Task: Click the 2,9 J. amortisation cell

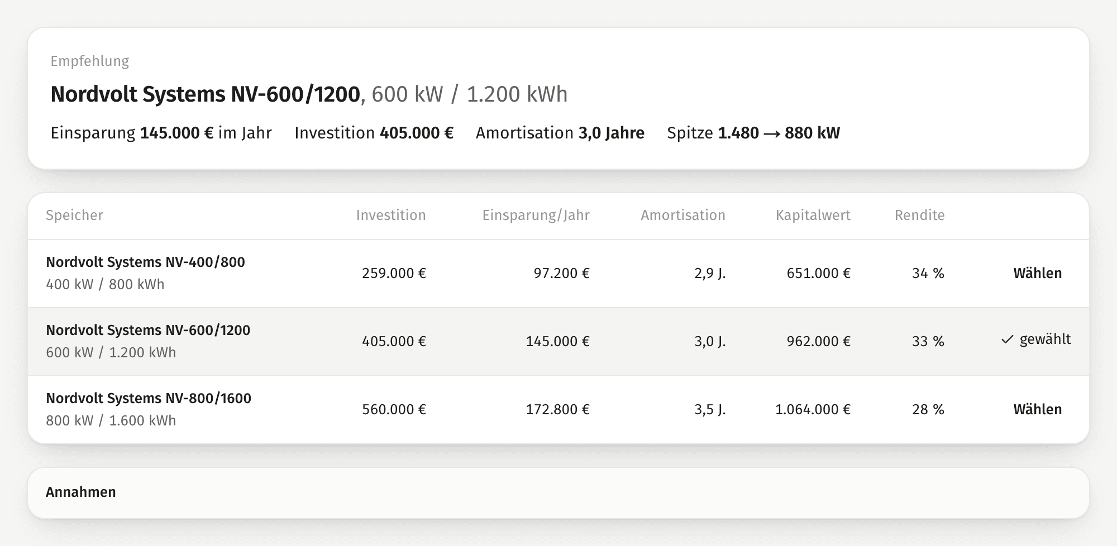Action: [x=710, y=273]
